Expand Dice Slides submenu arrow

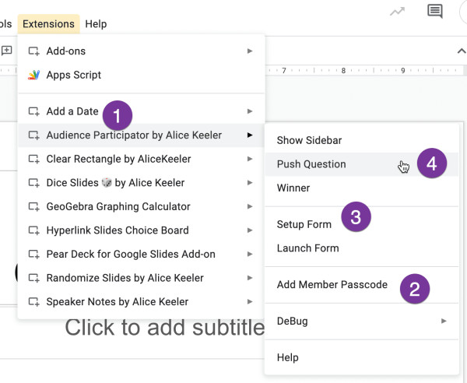click(x=250, y=183)
